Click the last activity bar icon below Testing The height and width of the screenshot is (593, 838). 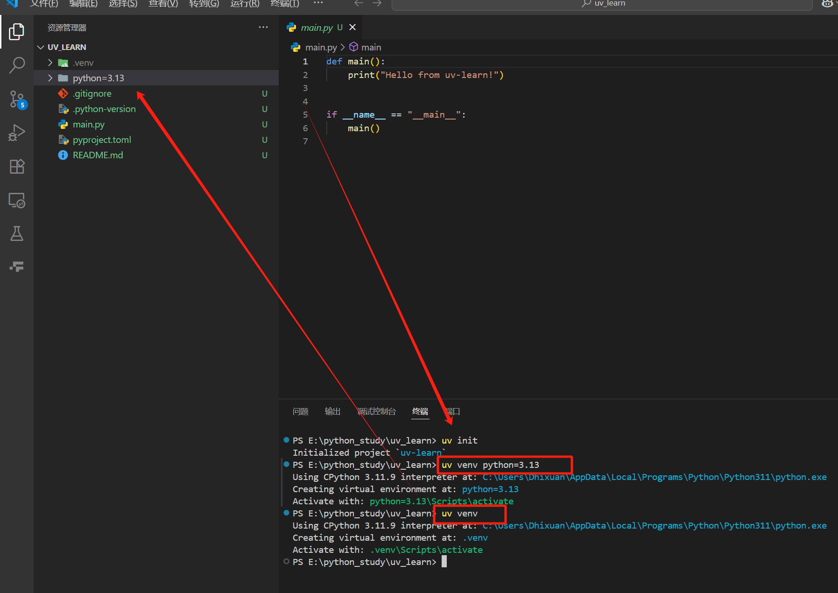pos(17,267)
